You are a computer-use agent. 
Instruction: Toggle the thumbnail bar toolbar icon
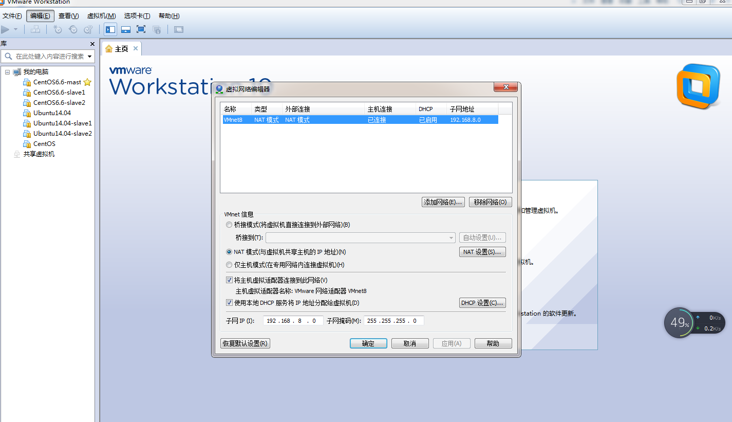(x=126, y=29)
